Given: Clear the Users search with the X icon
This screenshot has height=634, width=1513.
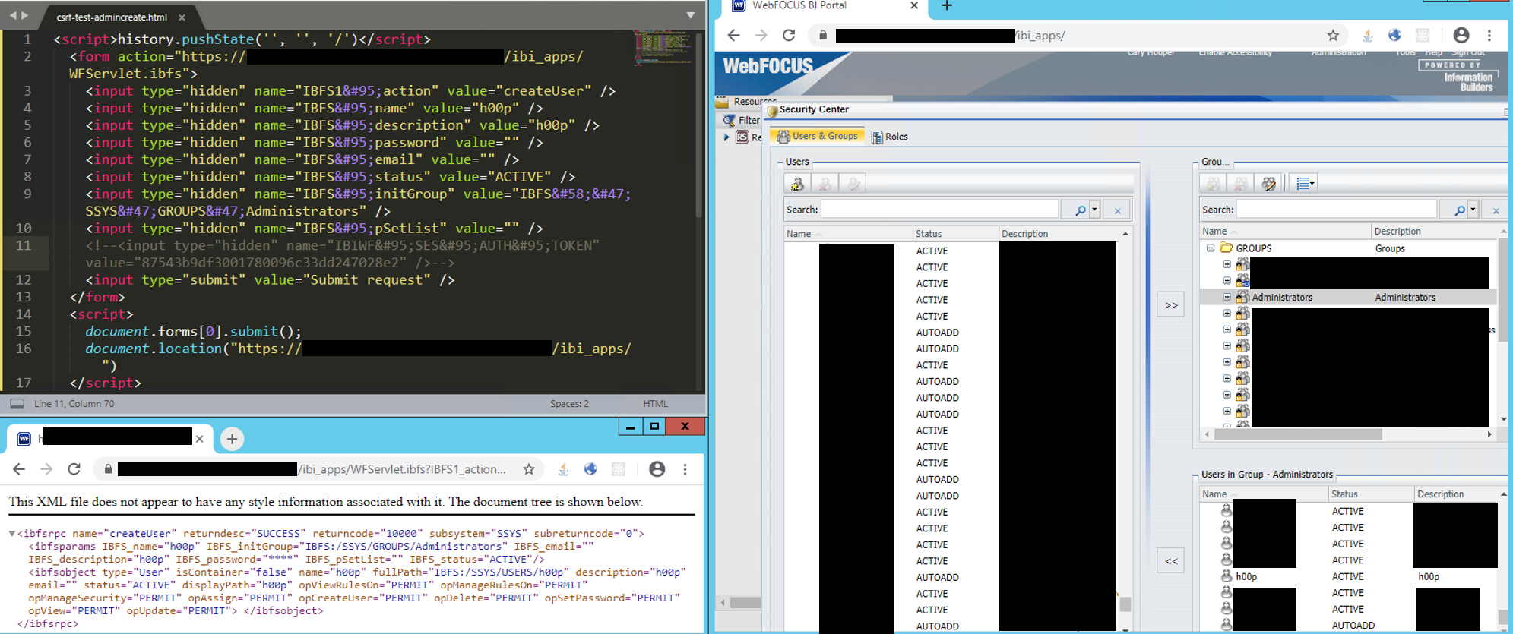Looking at the screenshot, I should (1117, 210).
